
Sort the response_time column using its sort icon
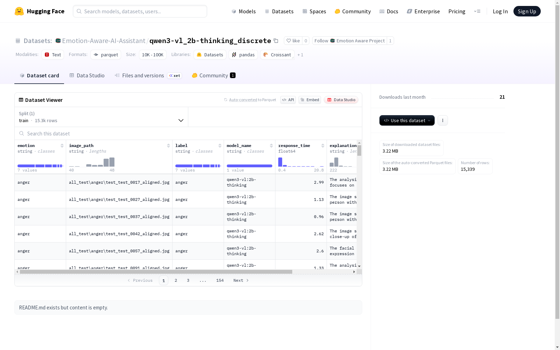[323, 146]
